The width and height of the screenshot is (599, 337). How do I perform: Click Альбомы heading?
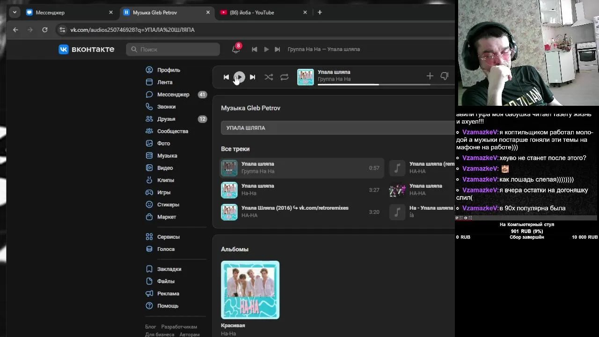click(x=234, y=249)
